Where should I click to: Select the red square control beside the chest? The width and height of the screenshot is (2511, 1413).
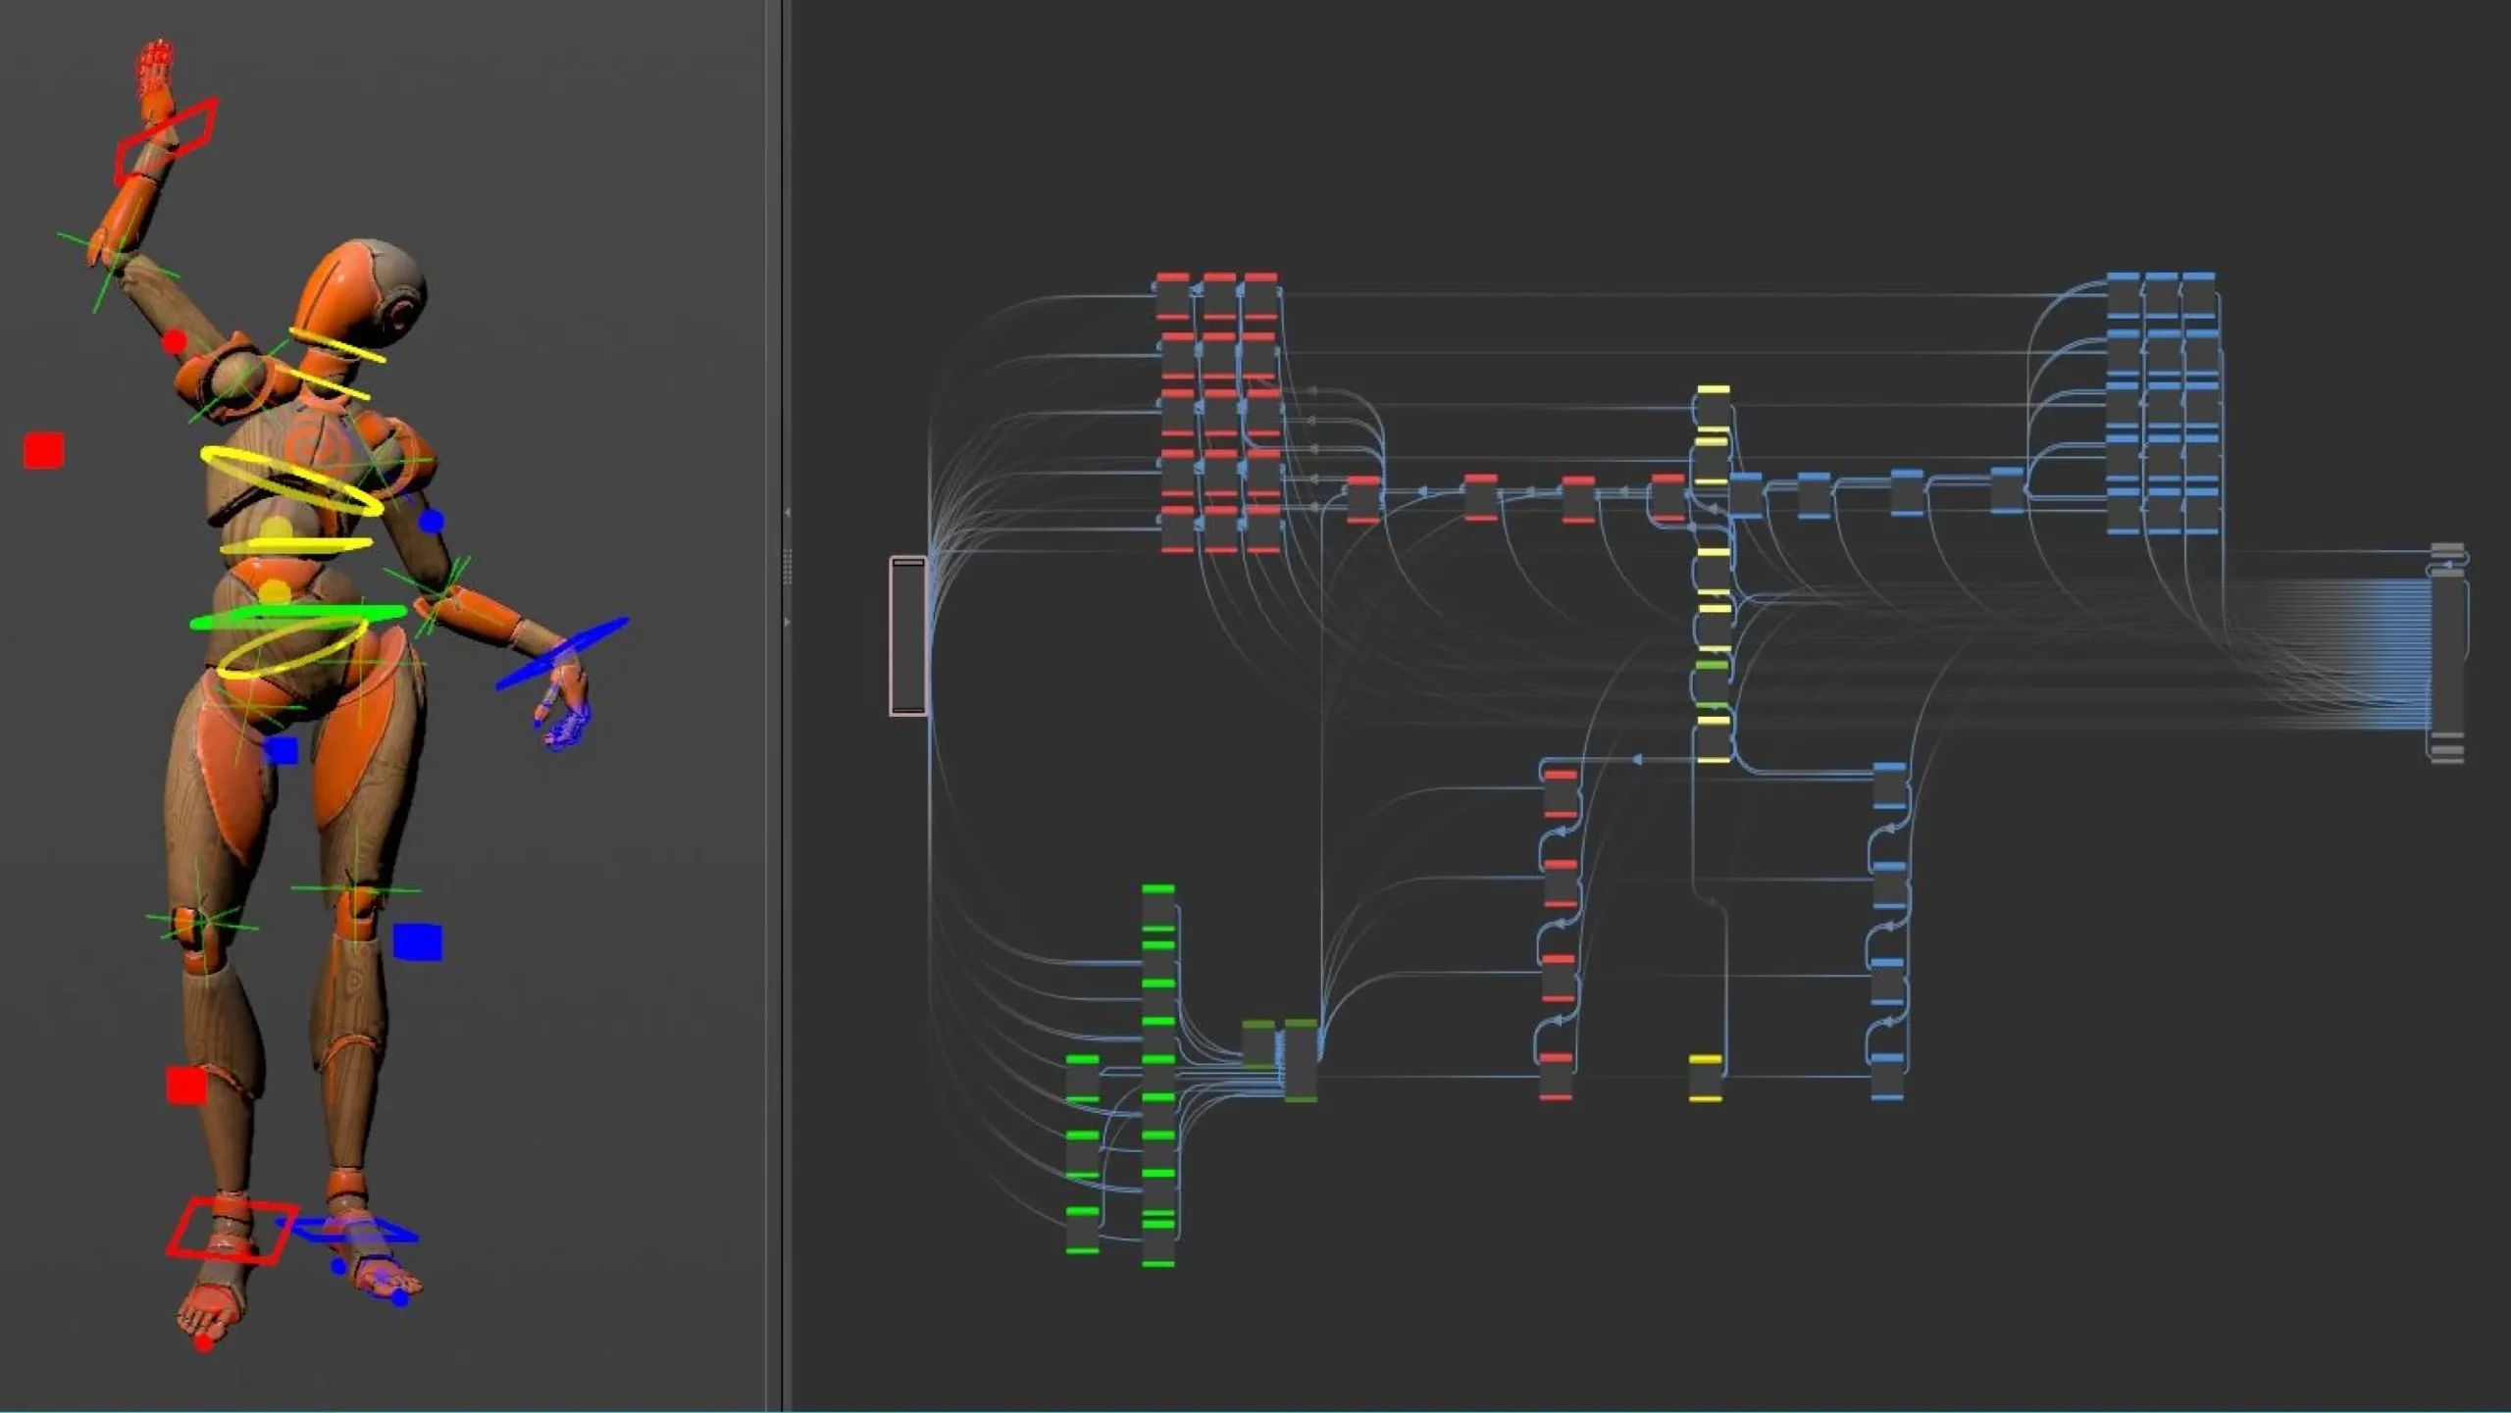44,451
